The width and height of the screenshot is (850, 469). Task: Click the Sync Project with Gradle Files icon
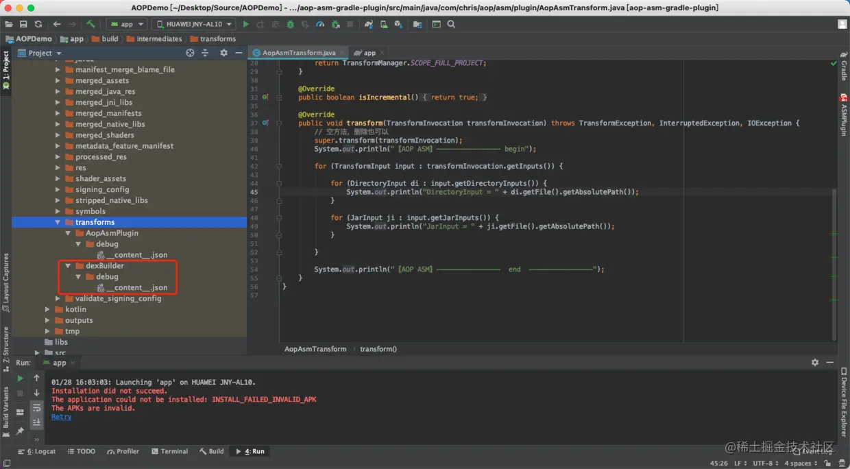pos(369,24)
